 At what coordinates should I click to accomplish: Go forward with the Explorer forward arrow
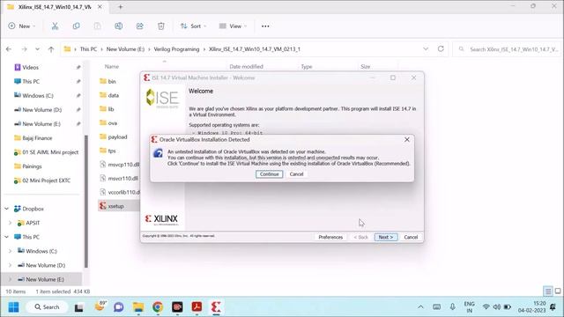(x=24, y=49)
